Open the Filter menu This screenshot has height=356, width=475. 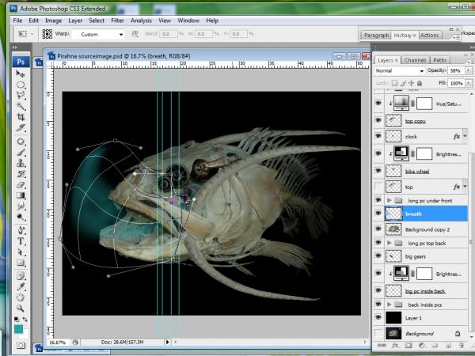pyautogui.click(x=117, y=21)
